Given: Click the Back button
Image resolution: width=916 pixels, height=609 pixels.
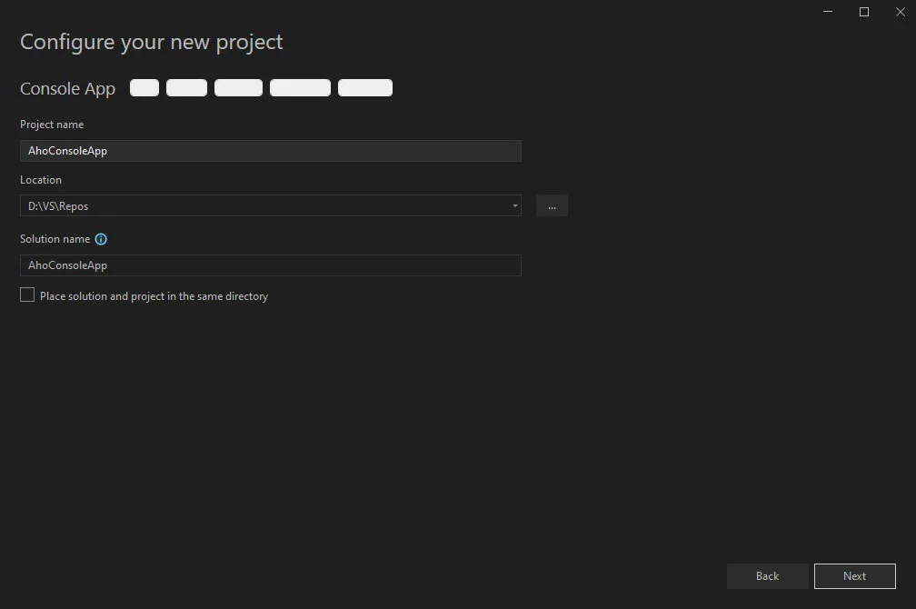Looking at the screenshot, I should (766, 575).
